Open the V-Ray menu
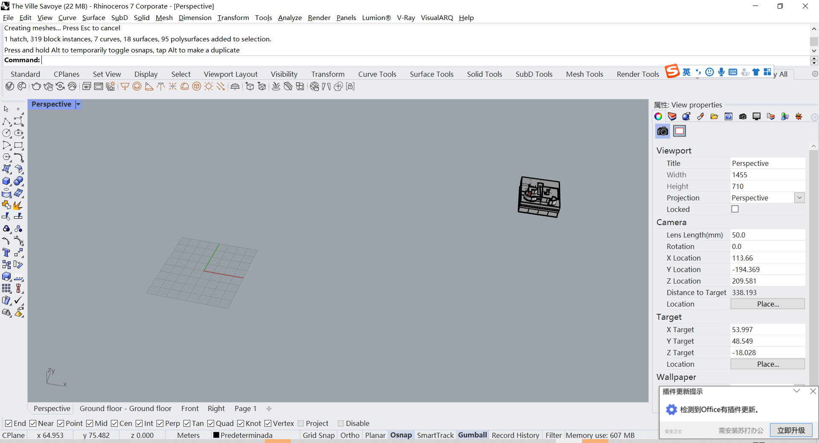The width and height of the screenshot is (819, 443). tap(406, 17)
